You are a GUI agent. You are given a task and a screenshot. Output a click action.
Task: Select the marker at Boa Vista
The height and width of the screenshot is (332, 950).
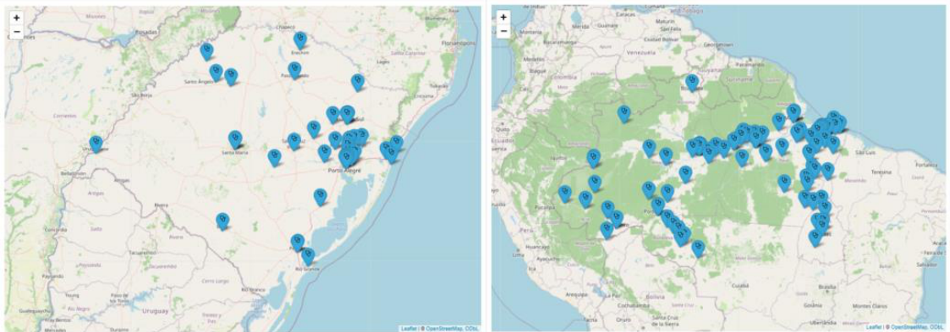[692, 83]
